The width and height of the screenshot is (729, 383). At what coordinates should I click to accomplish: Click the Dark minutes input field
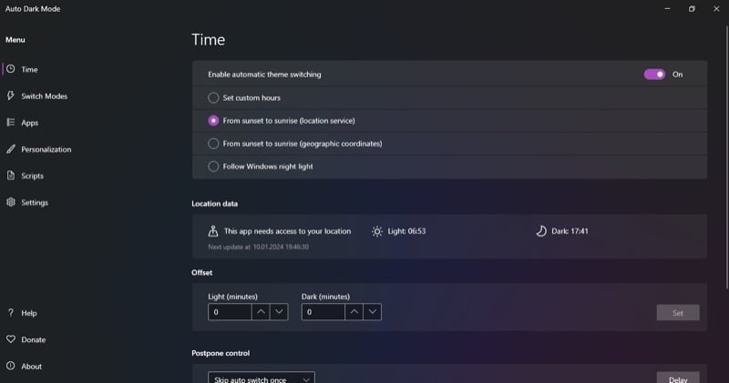click(x=323, y=312)
